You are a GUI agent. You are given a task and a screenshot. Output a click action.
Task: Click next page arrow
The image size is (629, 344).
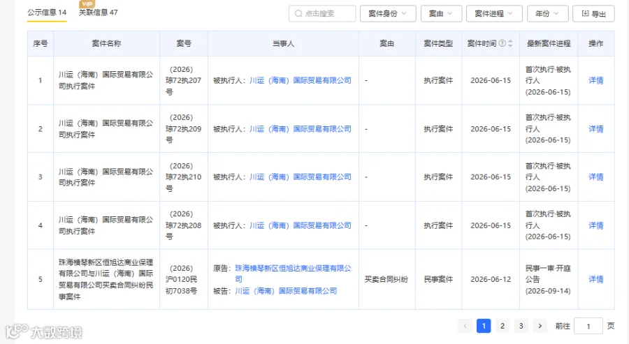click(x=540, y=326)
